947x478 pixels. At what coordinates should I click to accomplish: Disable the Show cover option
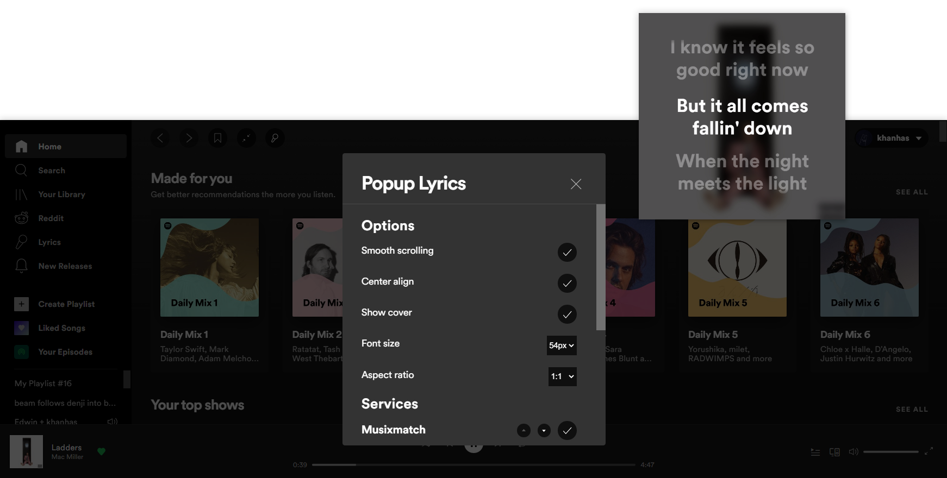pos(567,315)
